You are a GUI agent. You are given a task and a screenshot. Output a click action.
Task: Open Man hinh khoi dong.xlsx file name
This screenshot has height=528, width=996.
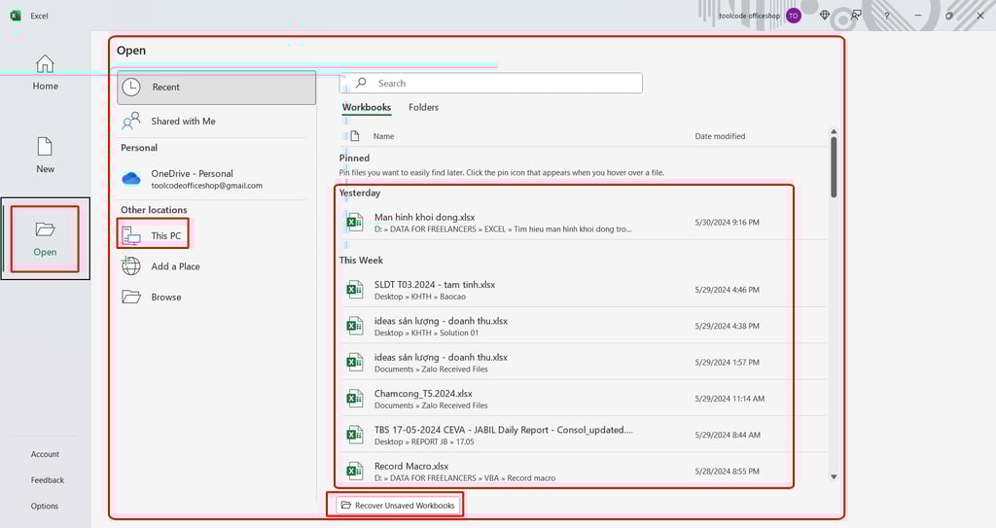tap(424, 217)
